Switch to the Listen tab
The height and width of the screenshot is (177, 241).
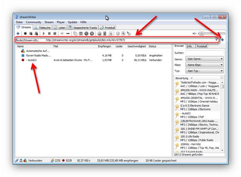click(60, 28)
